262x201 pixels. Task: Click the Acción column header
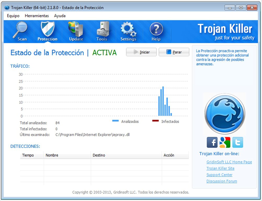coord(175,155)
